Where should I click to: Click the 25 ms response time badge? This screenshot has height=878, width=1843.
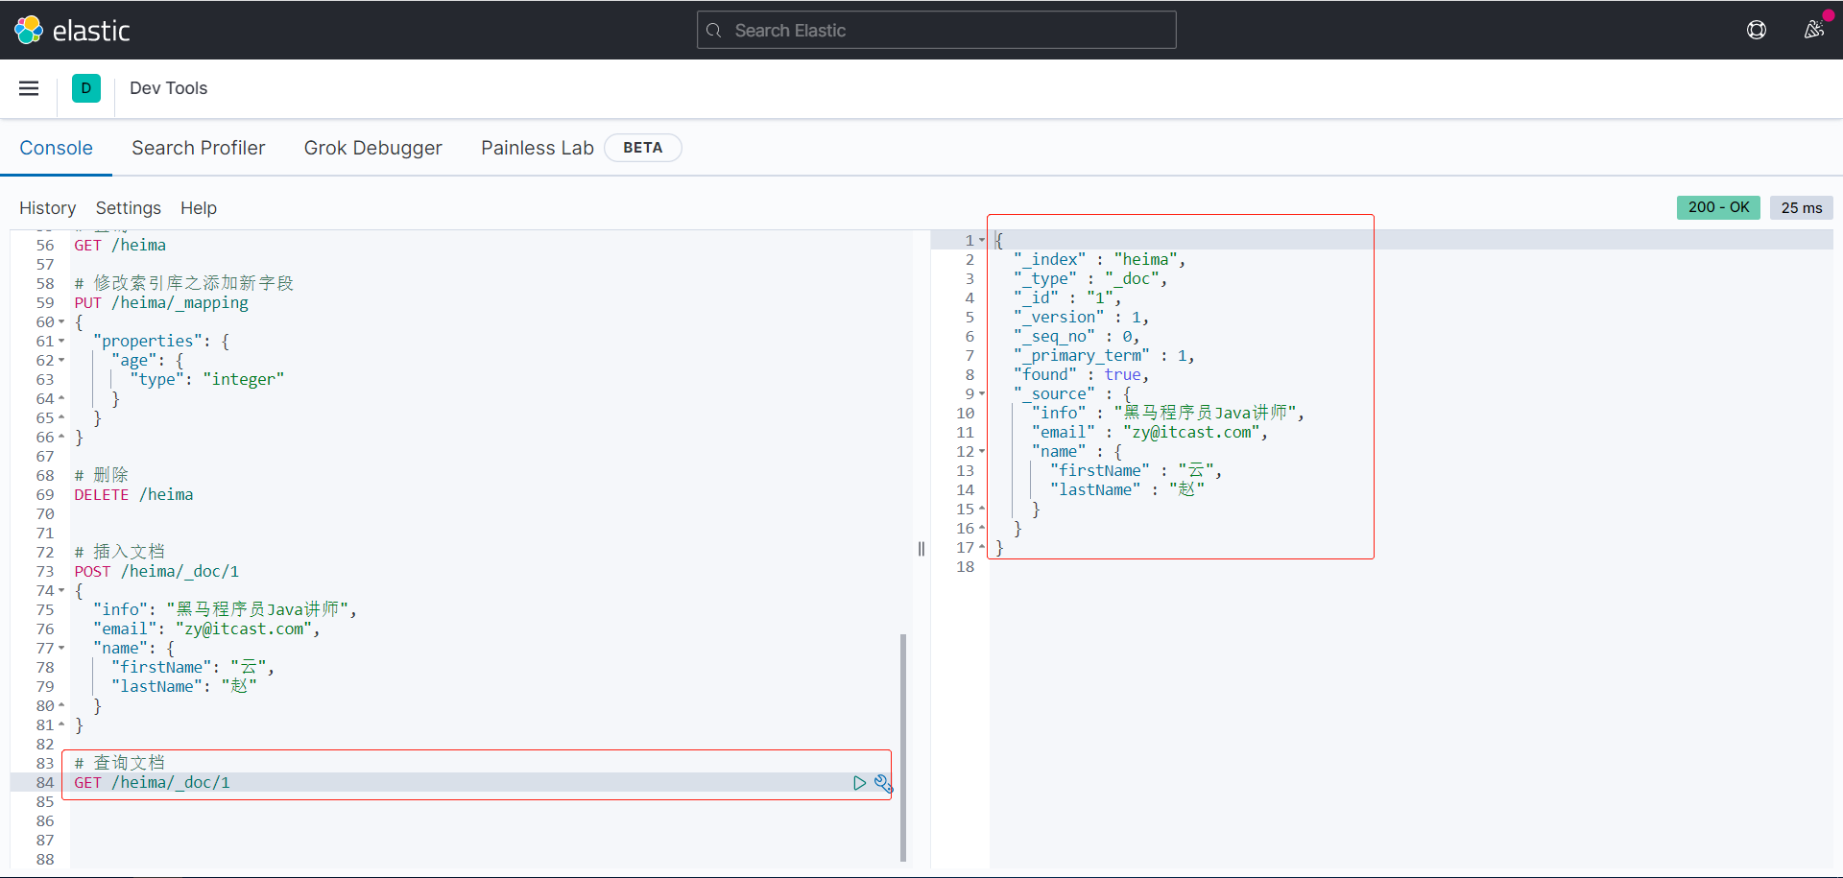[x=1802, y=207]
